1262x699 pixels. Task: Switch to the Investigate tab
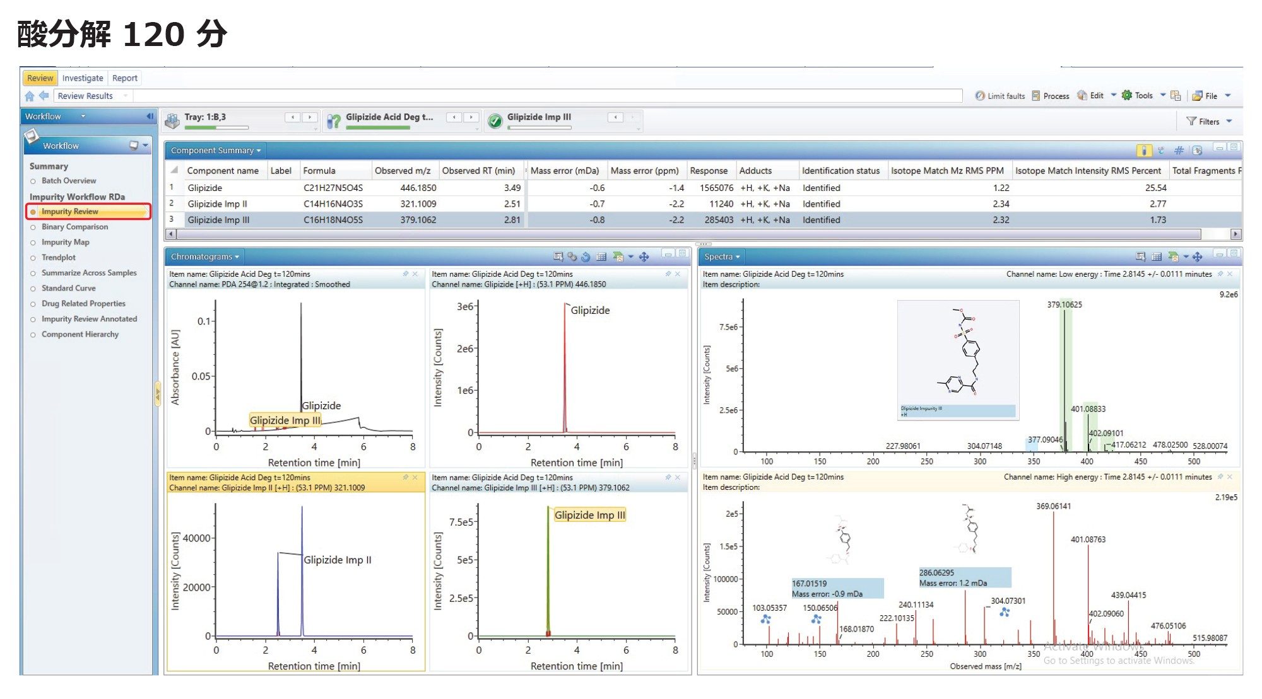(x=83, y=78)
